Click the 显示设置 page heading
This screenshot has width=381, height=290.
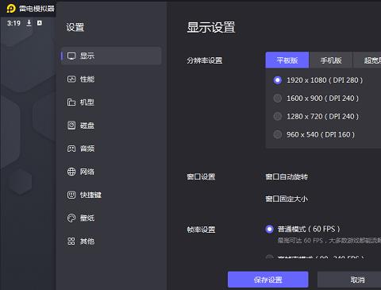211,27
